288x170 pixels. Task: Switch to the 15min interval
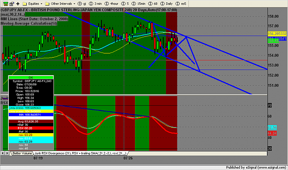[139, 4]
